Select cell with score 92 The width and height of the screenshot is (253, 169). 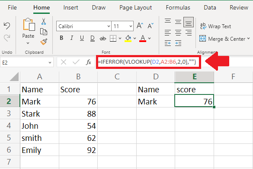click(78, 150)
